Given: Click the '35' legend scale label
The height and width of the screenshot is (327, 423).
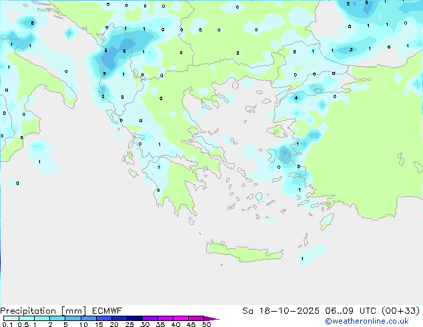Looking at the screenshot, I should pos(160,324).
